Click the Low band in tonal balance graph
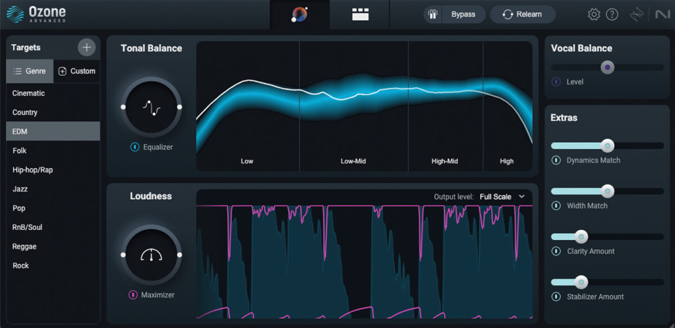675x328 pixels. click(x=247, y=106)
